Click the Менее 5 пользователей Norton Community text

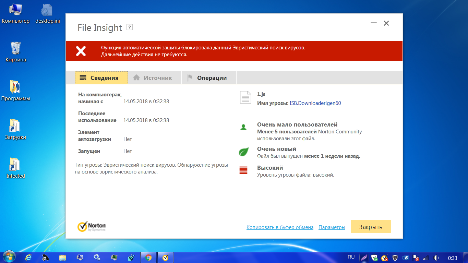pyautogui.click(x=310, y=135)
